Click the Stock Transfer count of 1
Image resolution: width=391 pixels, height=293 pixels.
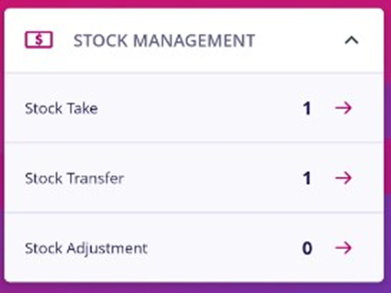click(x=306, y=179)
